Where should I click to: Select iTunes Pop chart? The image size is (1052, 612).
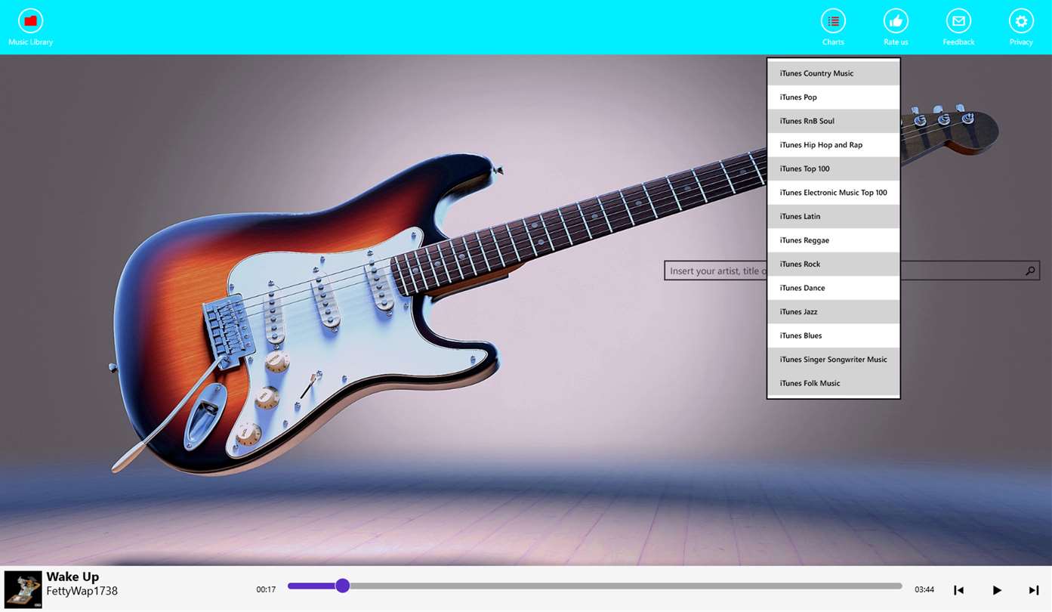834,97
